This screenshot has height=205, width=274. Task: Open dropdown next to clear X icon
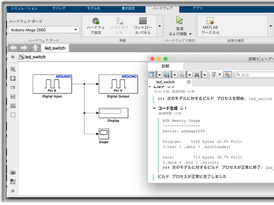pos(205,75)
